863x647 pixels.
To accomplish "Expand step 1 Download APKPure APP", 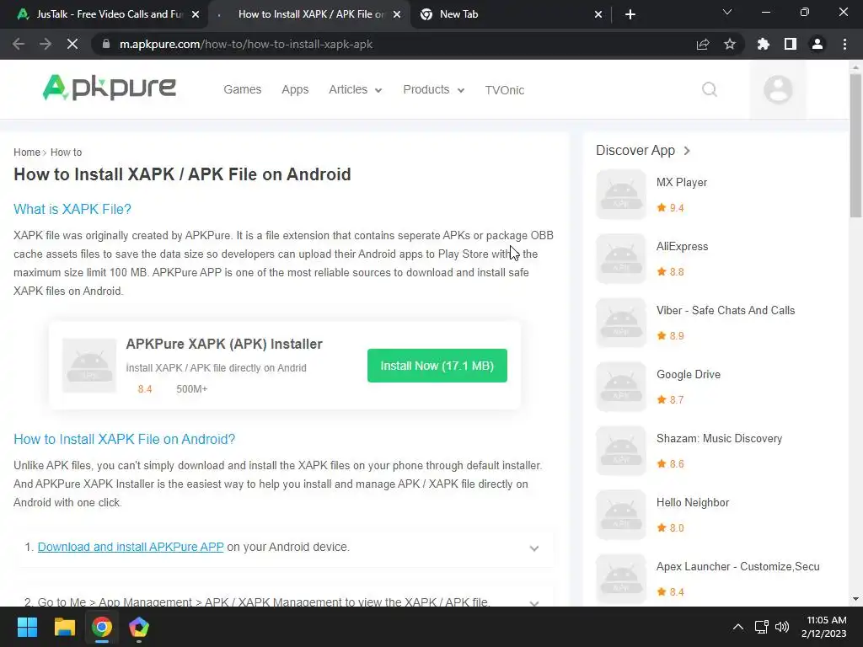I will click(533, 548).
